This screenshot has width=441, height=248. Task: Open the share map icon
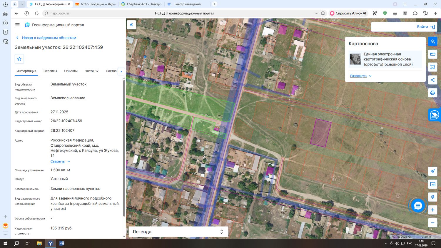click(433, 80)
